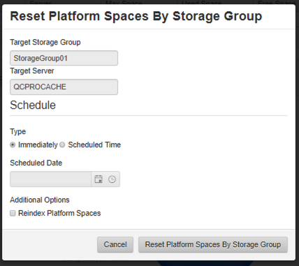Click the dialog title 'Reset Platform Spaces By Storage Group'
This screenshot has height=266, width=299.
coord(136,16)
